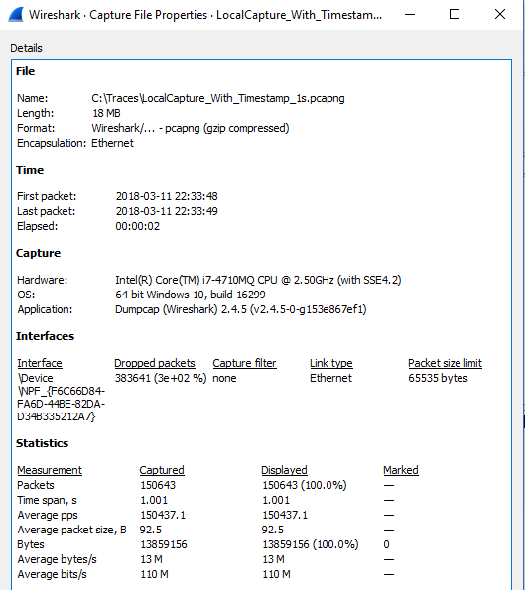Click the captured Packets value 150643

point(158,485)
